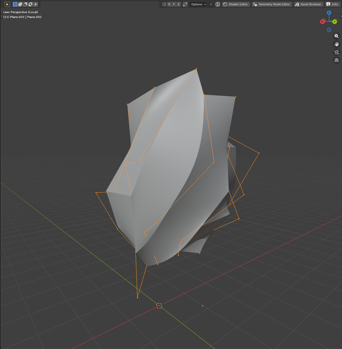Screen dimensions: 342x349
Task: Open the Options dropdown
Action: click(198, 4)
